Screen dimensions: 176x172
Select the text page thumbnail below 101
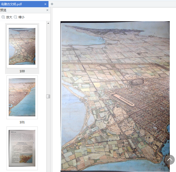tap(22, 148)
